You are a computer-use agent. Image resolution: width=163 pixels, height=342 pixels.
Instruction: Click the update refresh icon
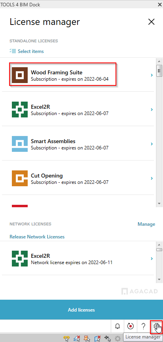pyautogui.click(x=130, y=326)
